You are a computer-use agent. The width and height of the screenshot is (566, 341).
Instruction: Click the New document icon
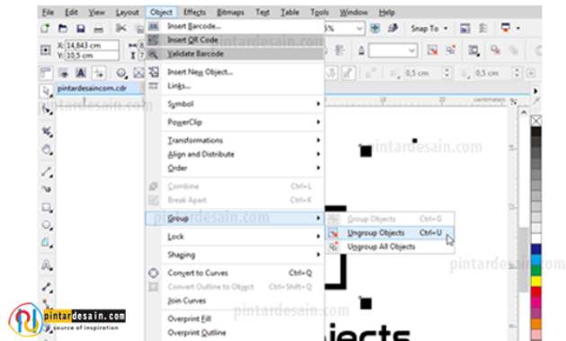click(45, 28)
